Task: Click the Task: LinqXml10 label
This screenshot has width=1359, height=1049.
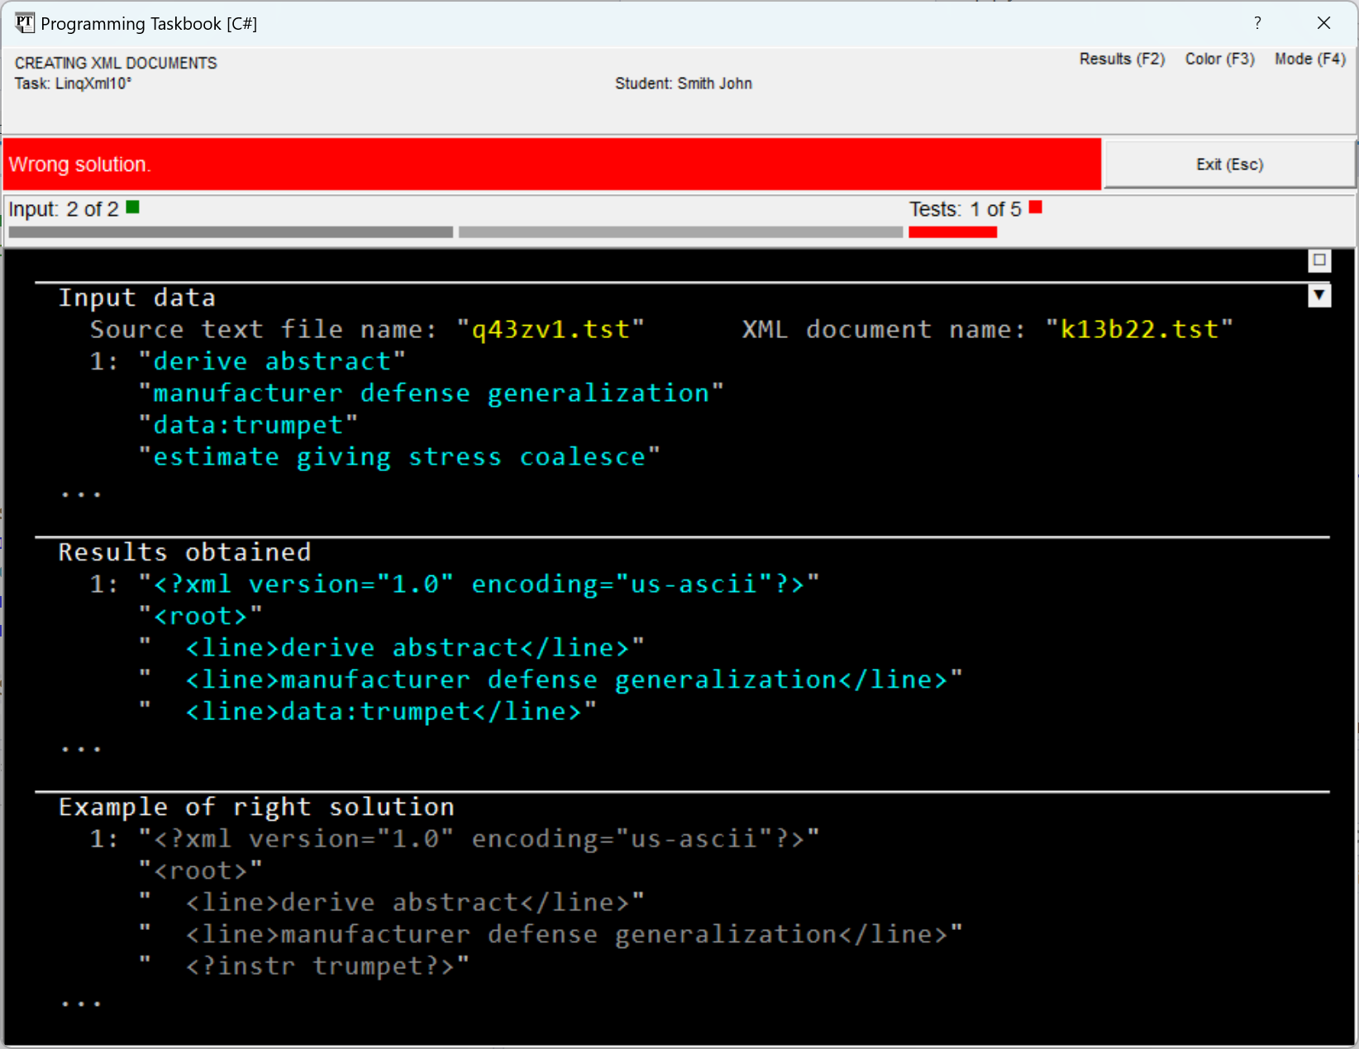Action: (73, 83)
